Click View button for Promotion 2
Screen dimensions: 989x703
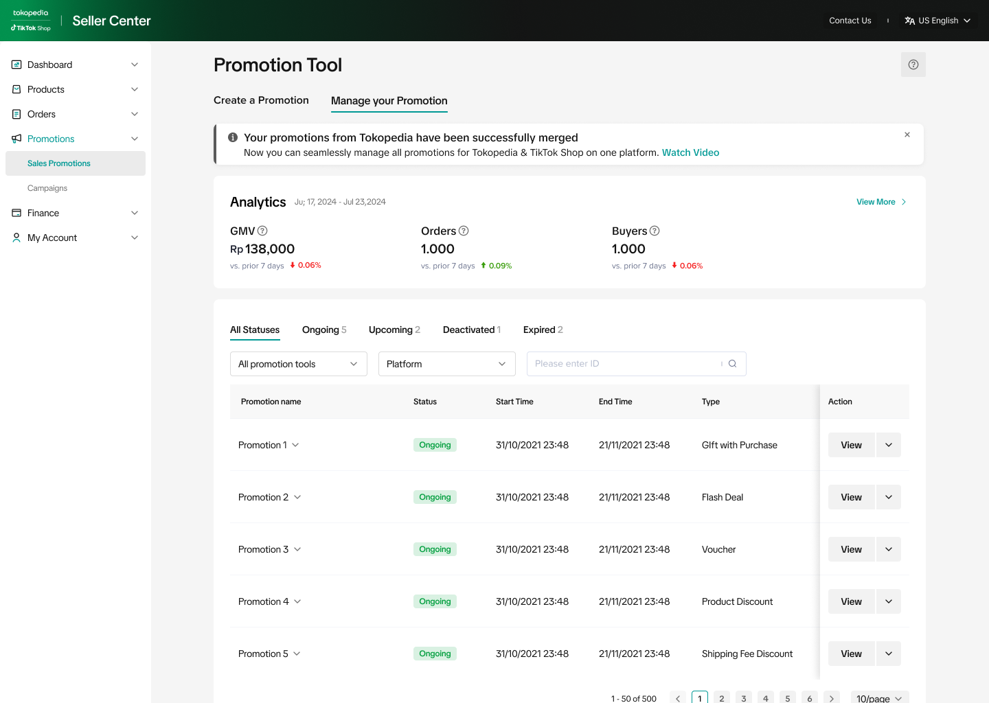[x=851, y=497]
